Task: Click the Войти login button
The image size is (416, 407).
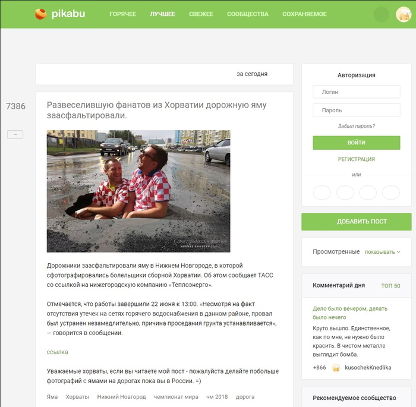Action: coord(357,143)
